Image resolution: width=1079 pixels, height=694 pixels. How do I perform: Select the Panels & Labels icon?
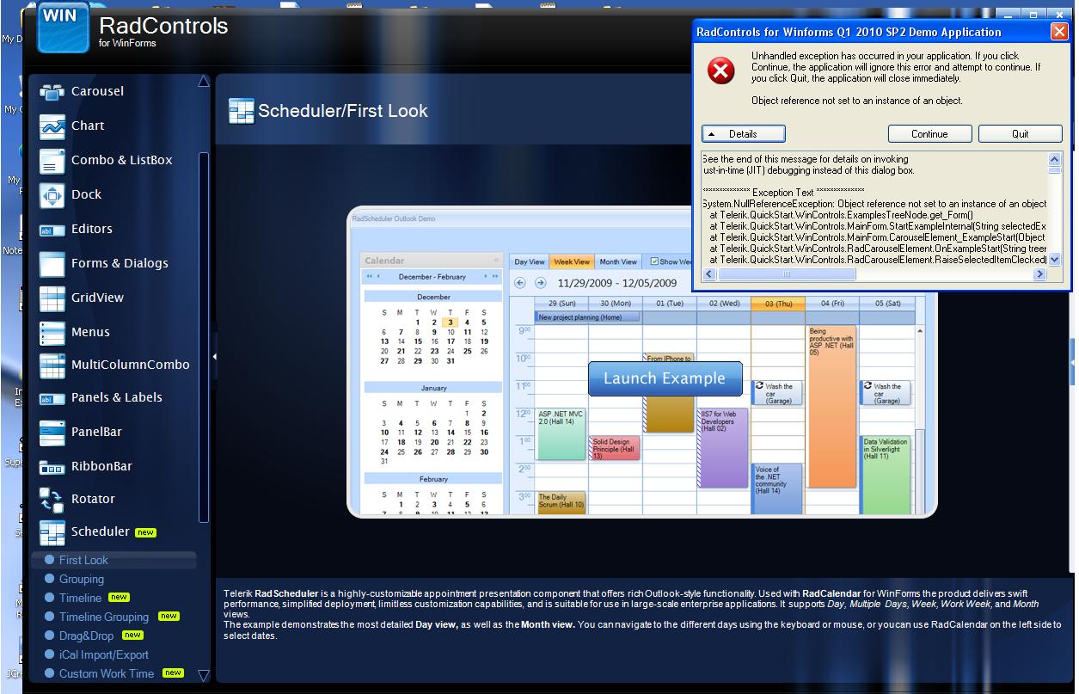(52, 398)
